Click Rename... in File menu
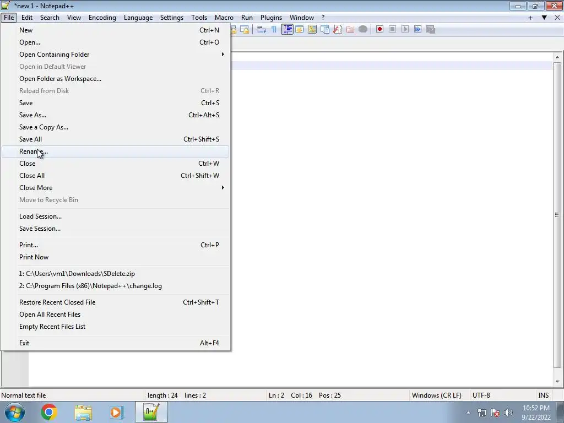 115,151
